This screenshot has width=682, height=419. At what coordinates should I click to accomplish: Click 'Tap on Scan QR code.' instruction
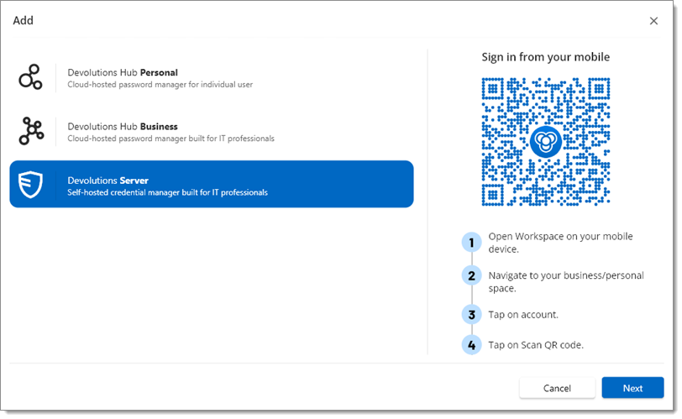coord(535,345)
